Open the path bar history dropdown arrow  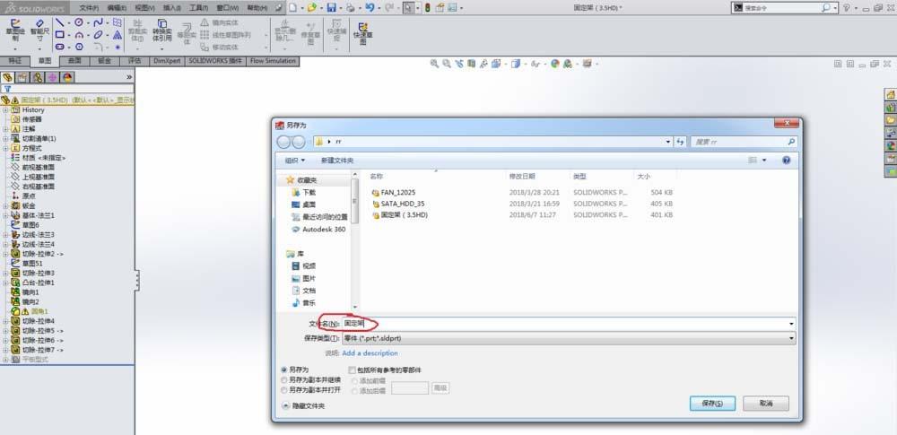(x=668, y=142)
